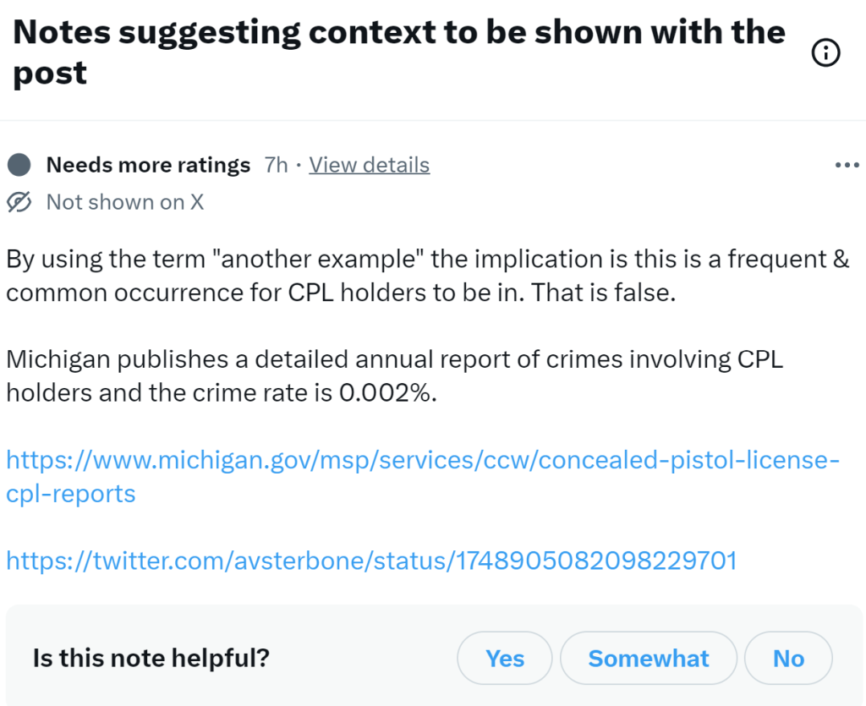Open the View details link
866x706 pixels.
[369, 165]
